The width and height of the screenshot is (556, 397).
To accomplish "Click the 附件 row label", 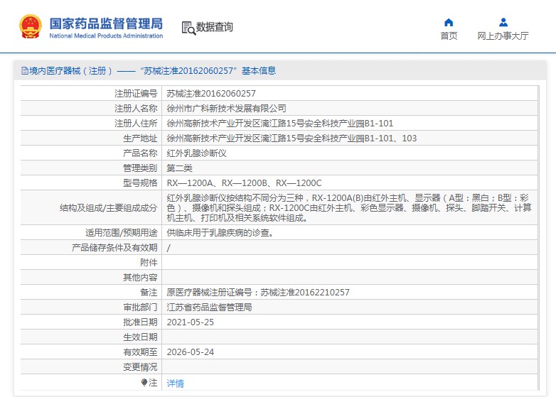I will pos(149,263).
